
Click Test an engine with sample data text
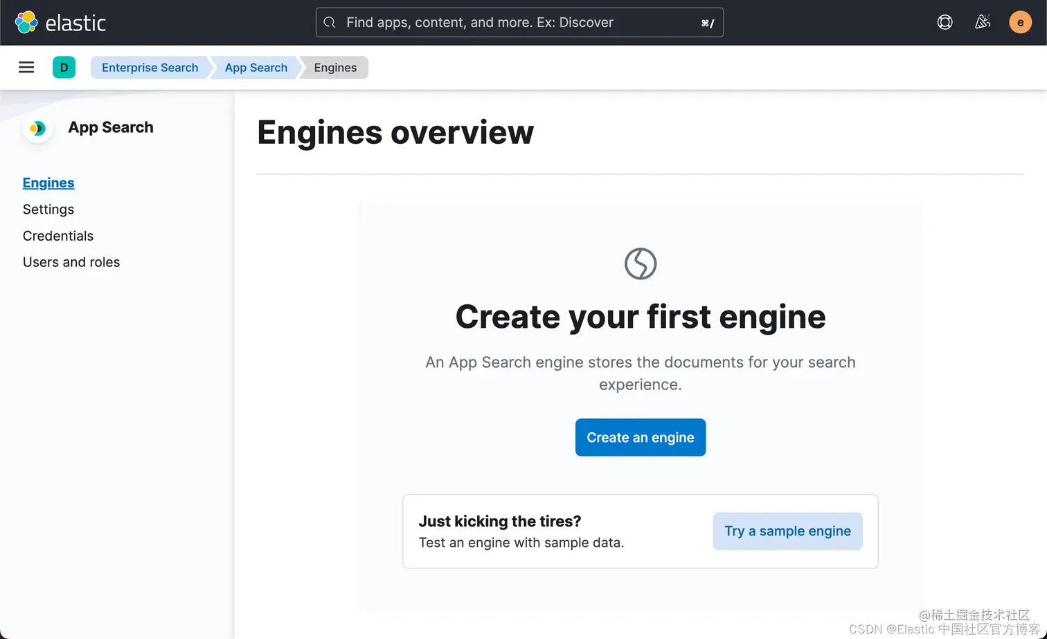[521, 543]
